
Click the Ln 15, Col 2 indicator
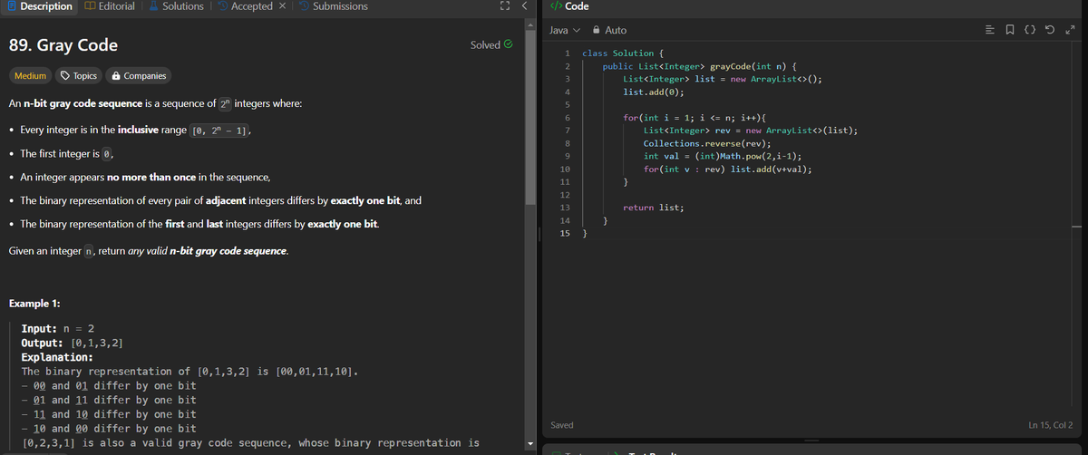pyautogui.click(x=1051, y=424)
